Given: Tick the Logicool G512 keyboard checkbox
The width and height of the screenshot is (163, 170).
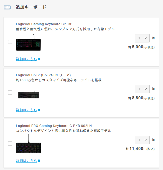Looking at the screenshot, I should pyautogui.click(x=10, y=93).
